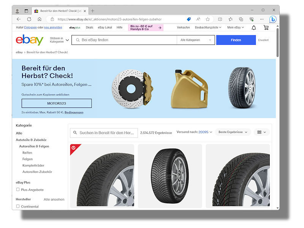The width and height of the screenshot is (304, 228).
Task: Toggle split screen icon
Action: tap(220, 19)
